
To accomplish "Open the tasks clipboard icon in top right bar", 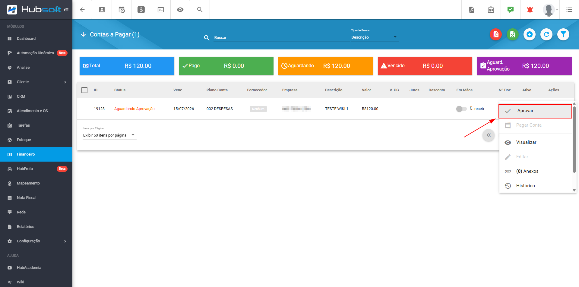I will [491, 10].
